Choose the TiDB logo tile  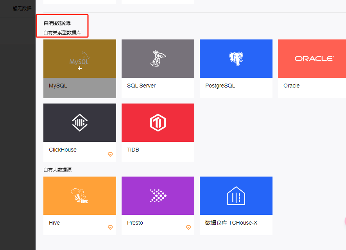coord(158,123)
